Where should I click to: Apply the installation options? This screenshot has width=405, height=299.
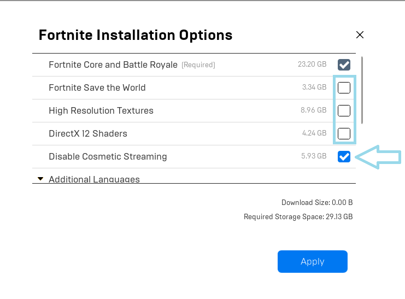click(313, 261)
